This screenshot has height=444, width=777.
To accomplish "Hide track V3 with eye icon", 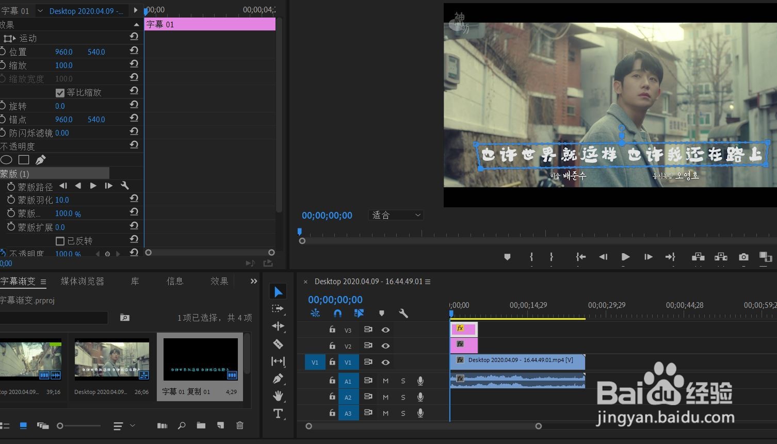I will 385,330.
